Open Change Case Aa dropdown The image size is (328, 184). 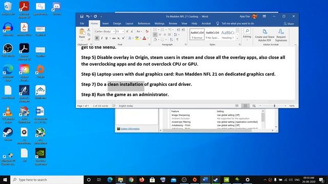coord(139,31)
